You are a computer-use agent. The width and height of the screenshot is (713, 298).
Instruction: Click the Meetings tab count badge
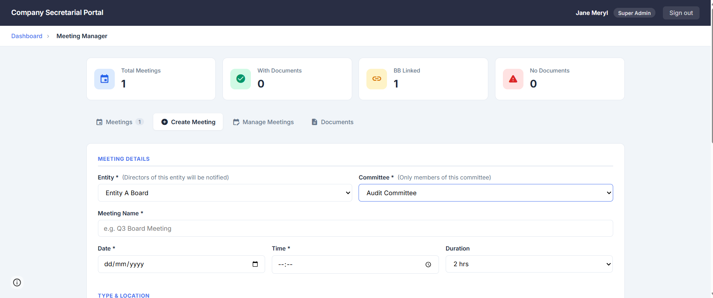[x=139, y=122]
